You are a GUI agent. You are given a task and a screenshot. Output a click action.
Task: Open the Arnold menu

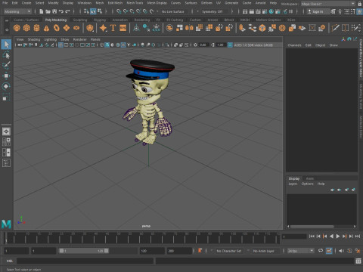pos(260,3)
